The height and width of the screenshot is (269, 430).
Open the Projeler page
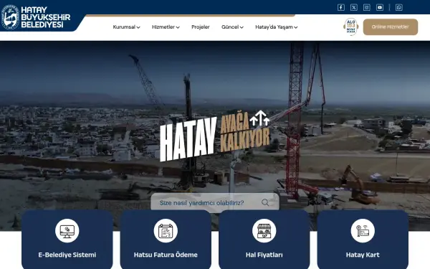click(x=201, y=27)
